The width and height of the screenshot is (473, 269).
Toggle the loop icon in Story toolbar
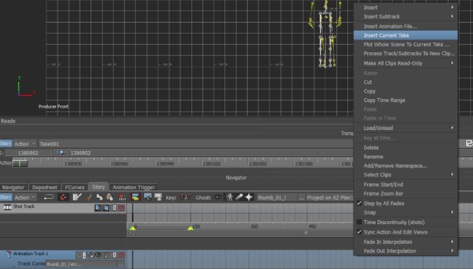click(x=49, y=197)
